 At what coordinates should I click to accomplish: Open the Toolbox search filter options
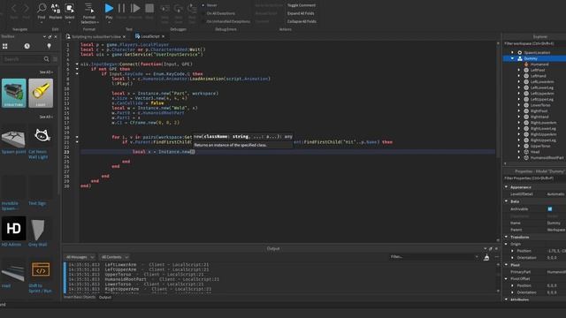[55, 59]
